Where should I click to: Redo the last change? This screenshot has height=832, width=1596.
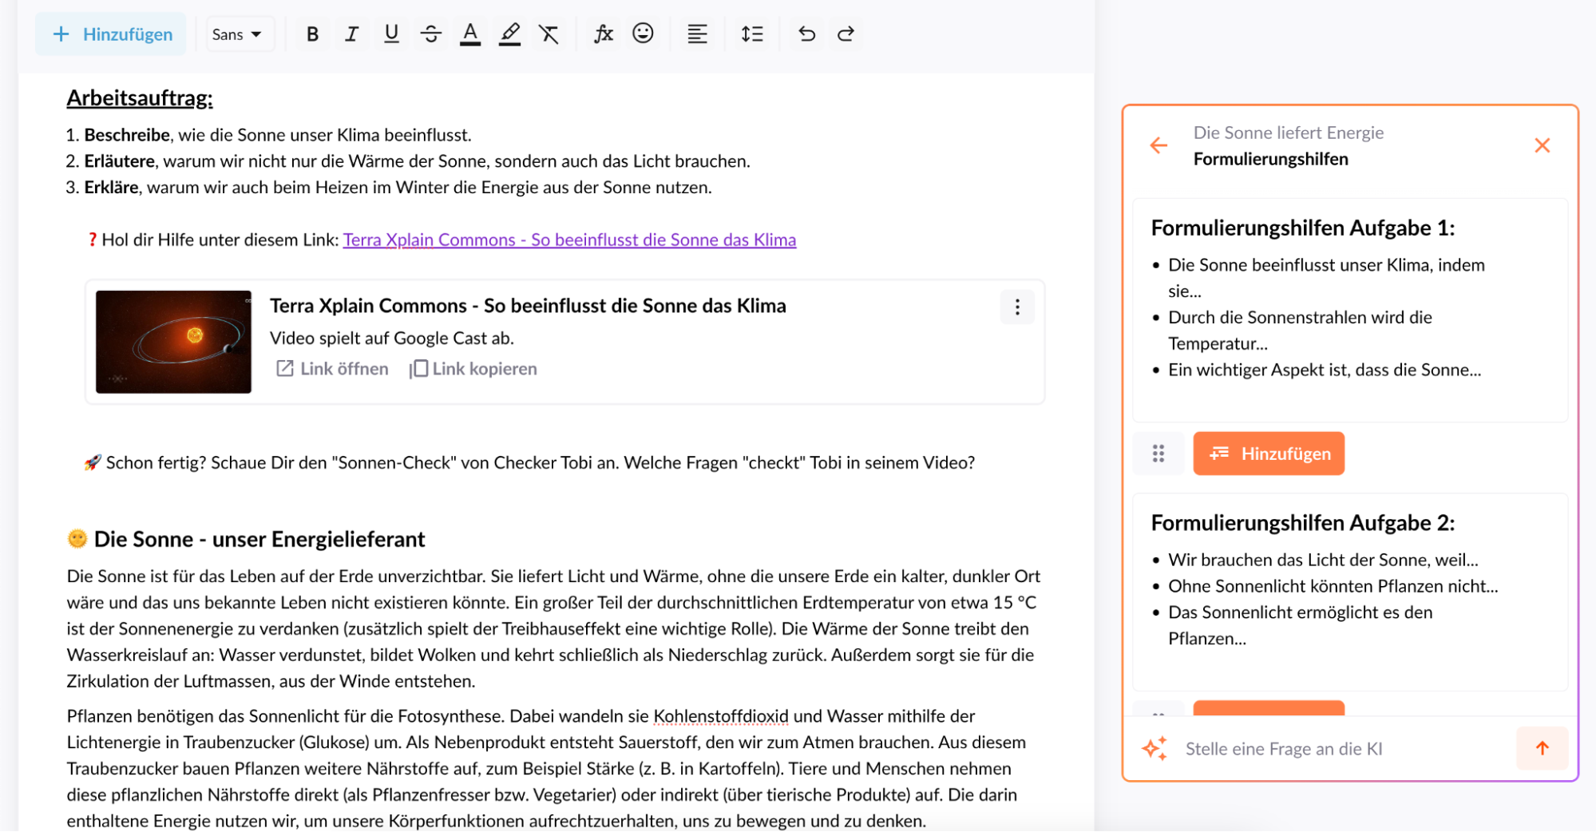click(x=846, y=34)
